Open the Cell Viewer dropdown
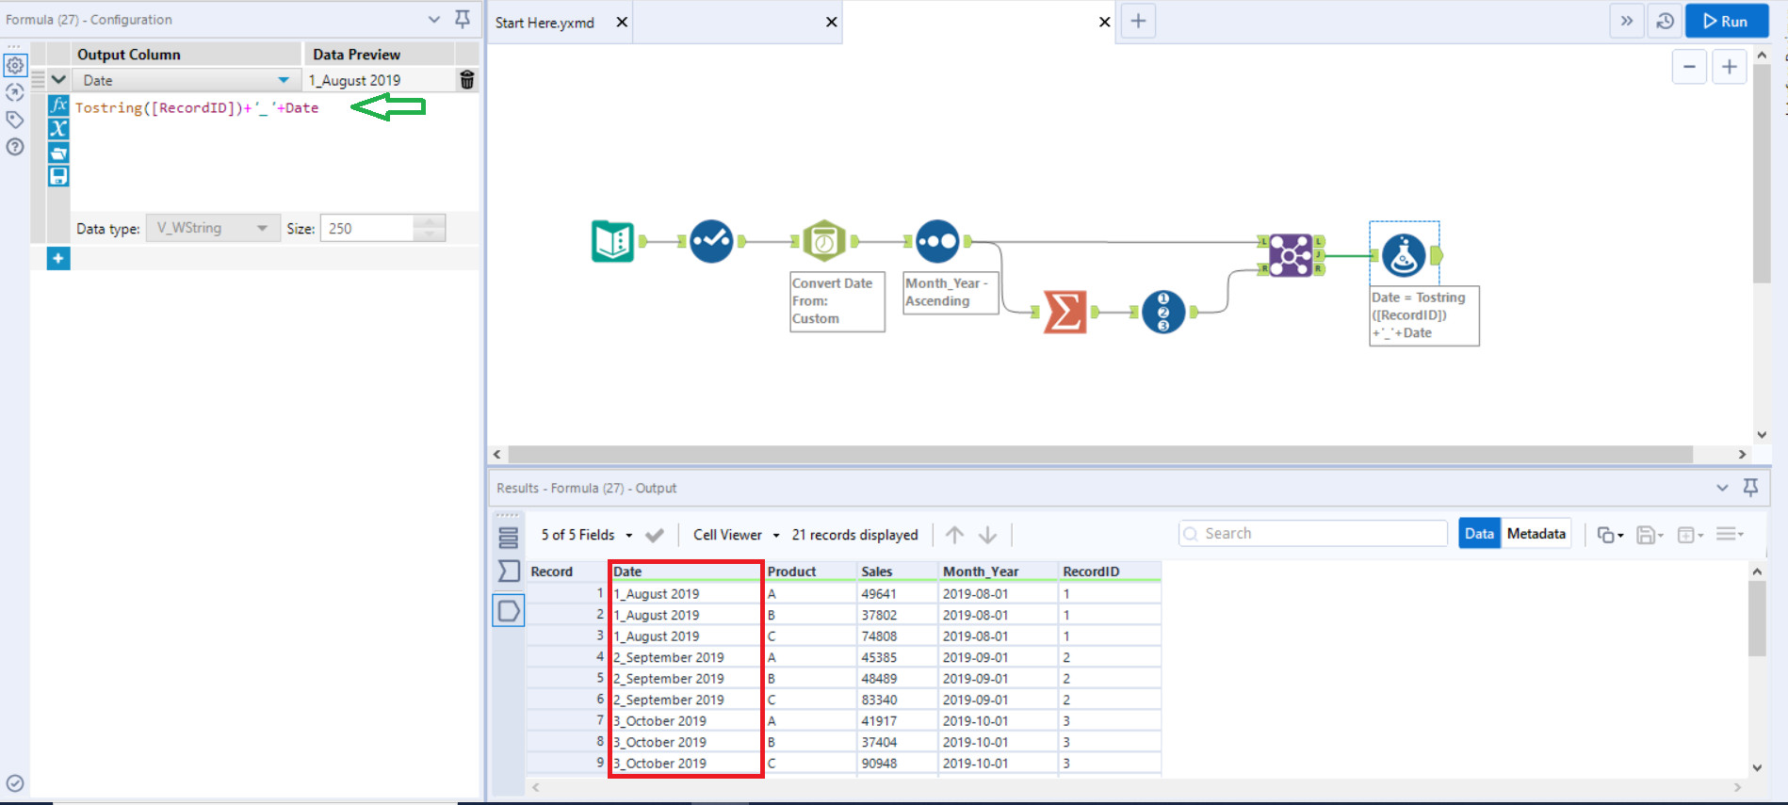 (736, 535)
